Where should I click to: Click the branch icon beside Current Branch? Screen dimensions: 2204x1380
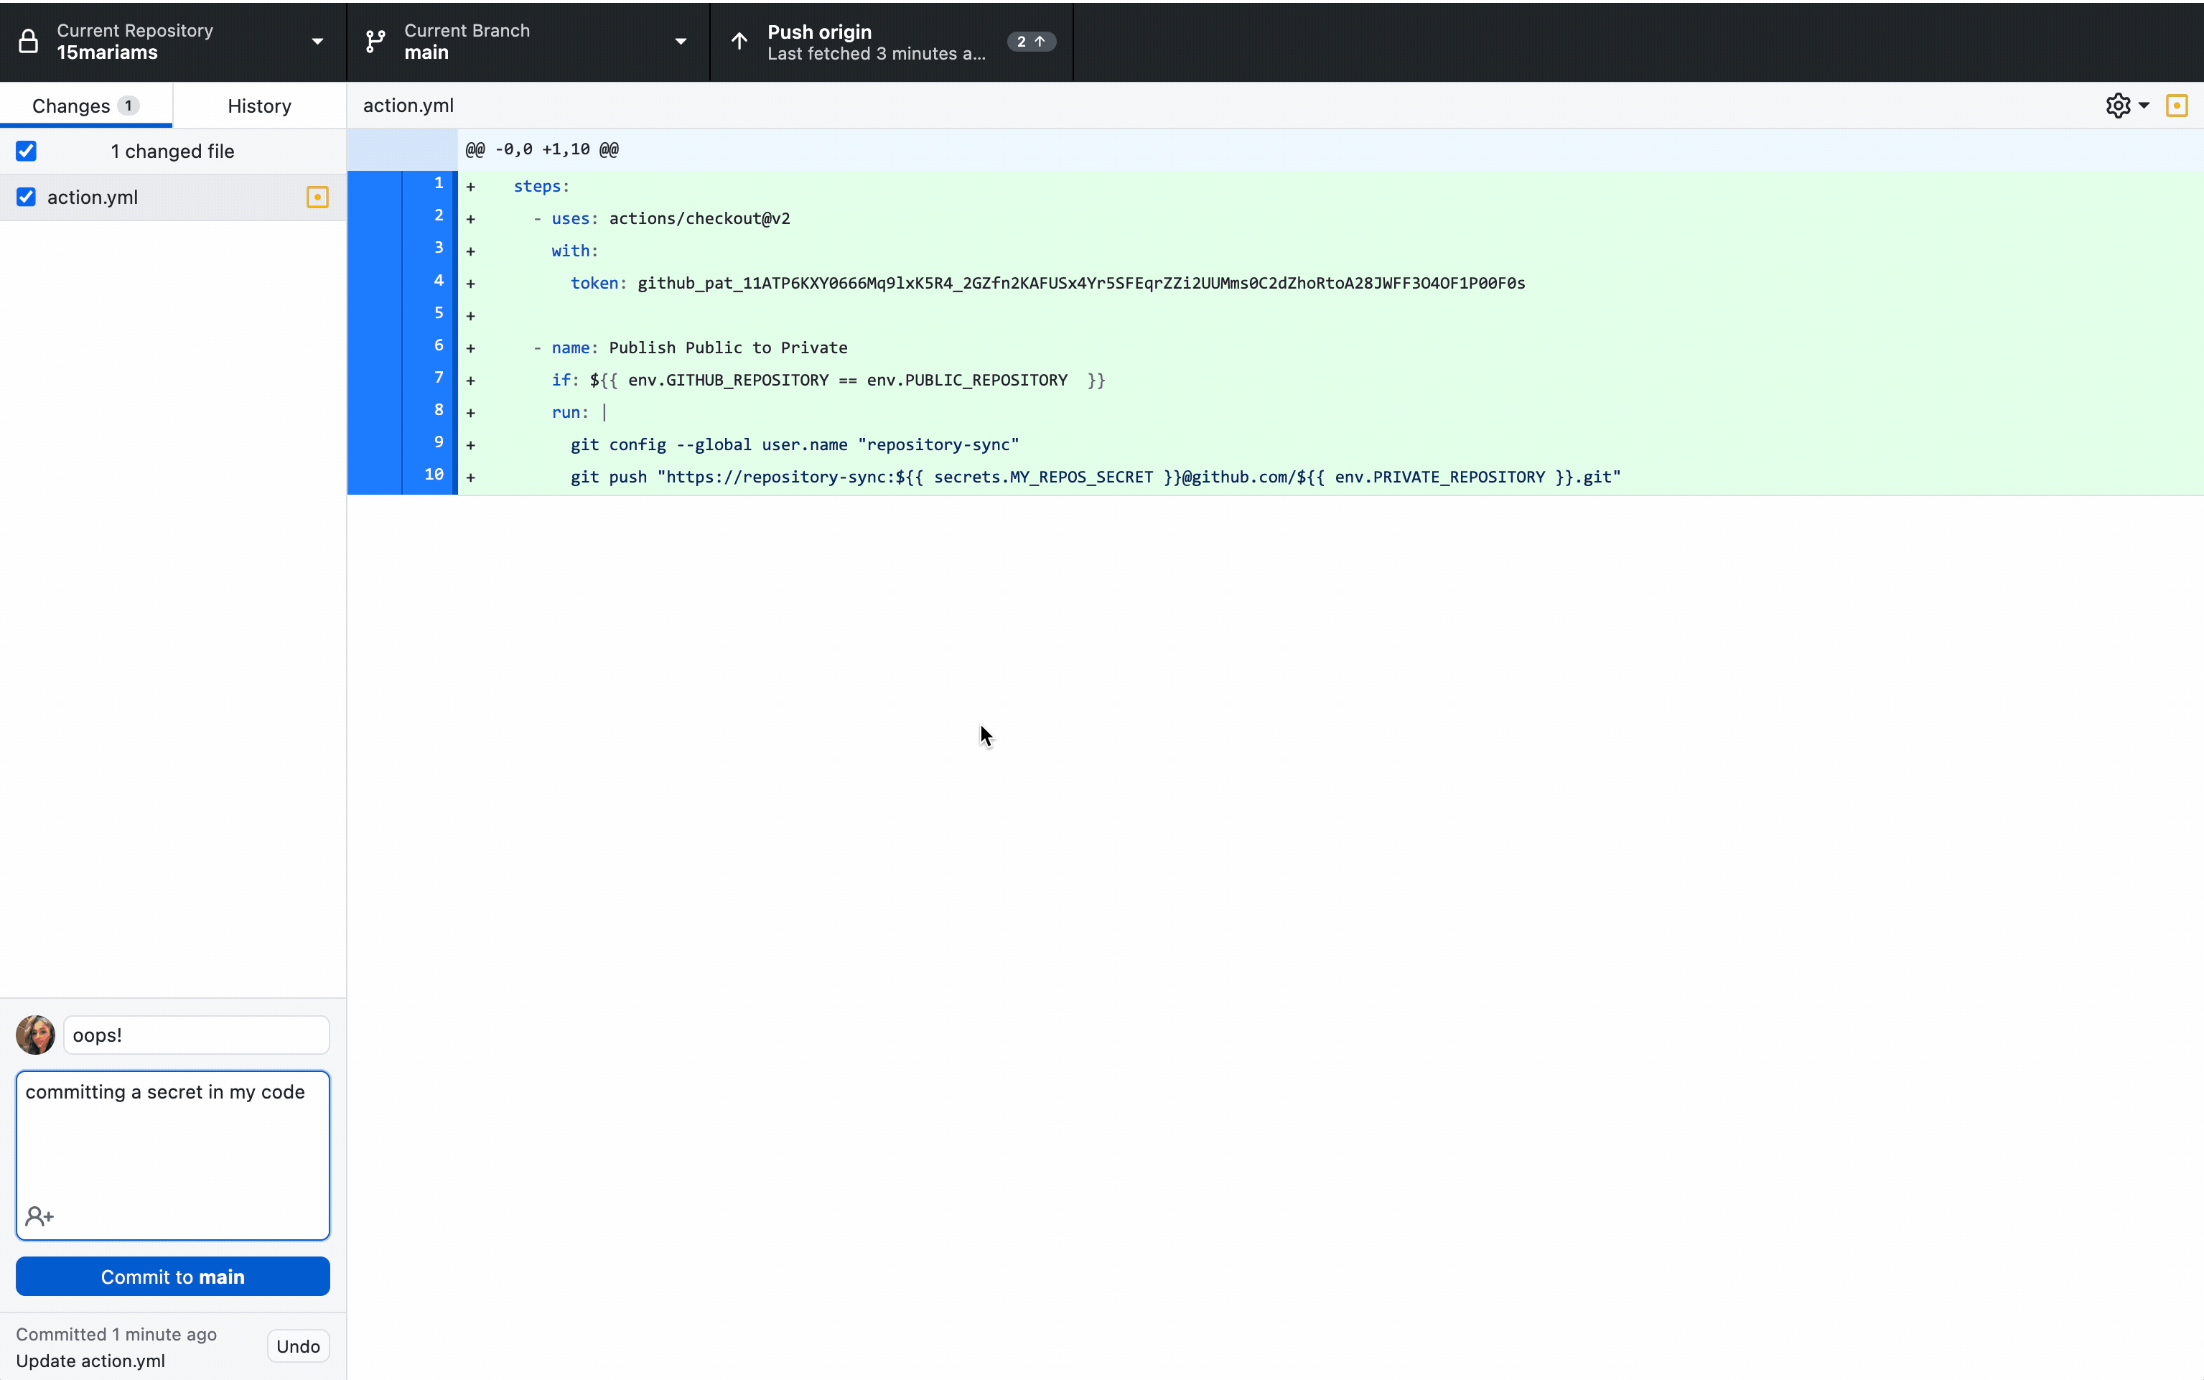click(x=375, y=42)
